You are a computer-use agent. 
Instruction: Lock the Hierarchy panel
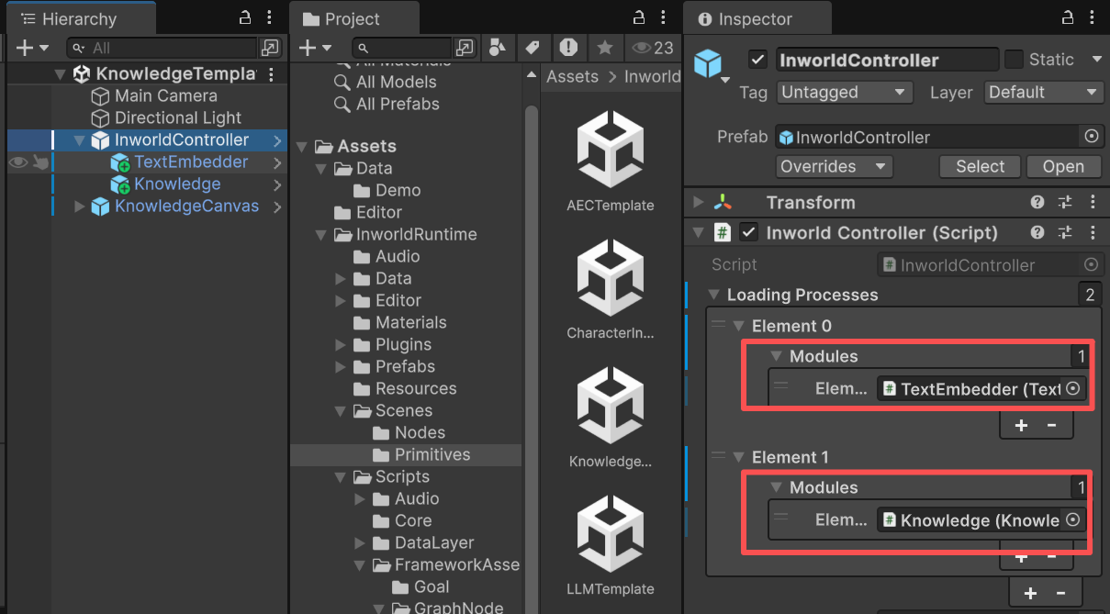pos(244,17)
